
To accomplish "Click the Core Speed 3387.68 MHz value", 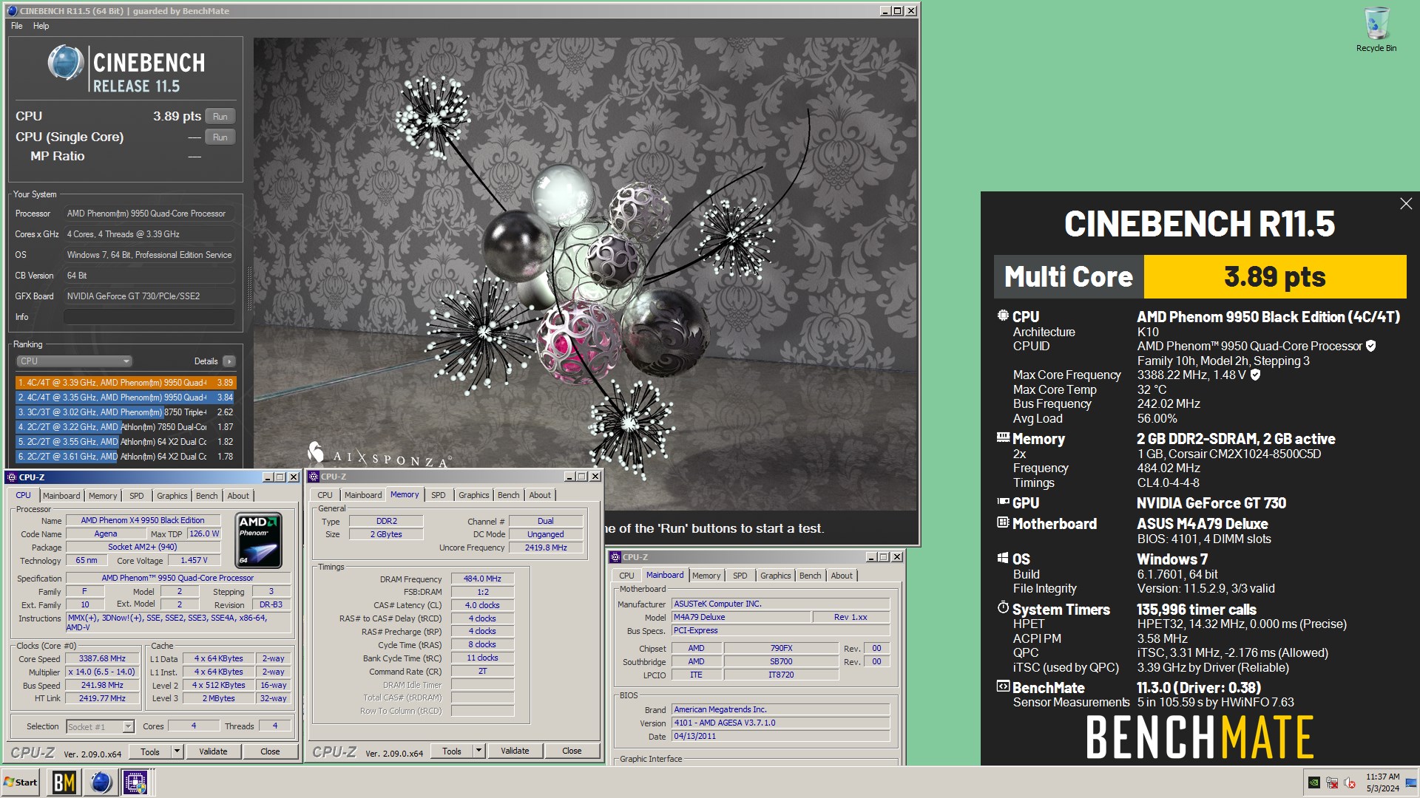I will tap(102, 658).
